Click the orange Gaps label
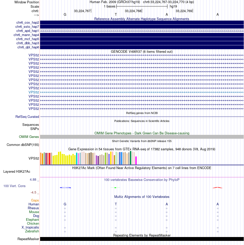This screenshot has height=245, width=244. click(x=35, y=200)
